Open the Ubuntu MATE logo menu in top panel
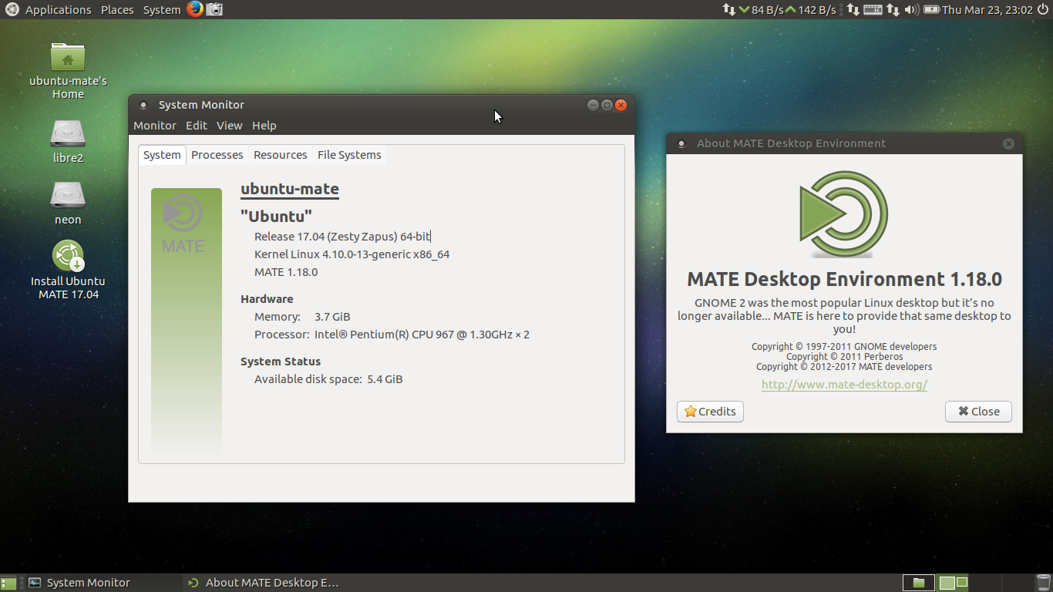1053x592 pixels. point(12,9)
